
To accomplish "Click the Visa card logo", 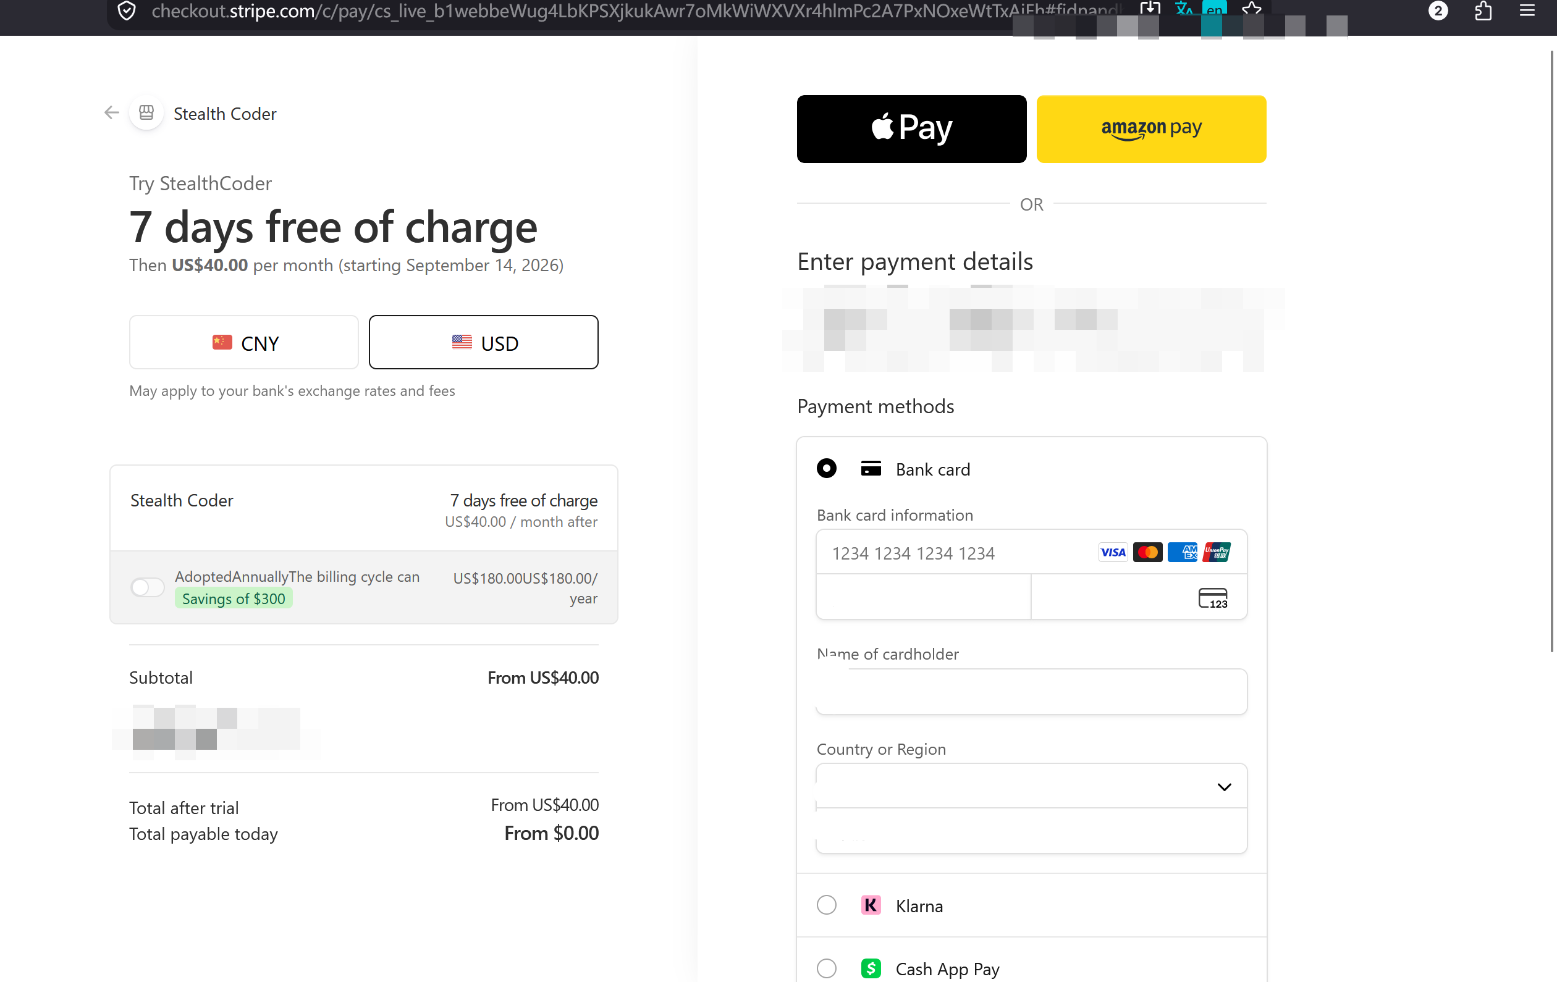I will click(x=1113, y=552).
